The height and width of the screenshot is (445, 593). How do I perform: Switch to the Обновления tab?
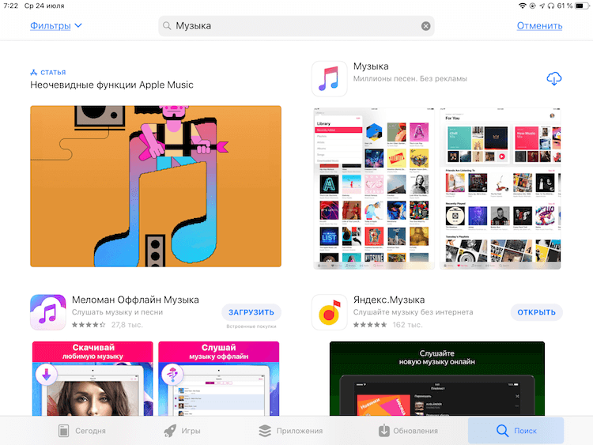coord(408,431)
